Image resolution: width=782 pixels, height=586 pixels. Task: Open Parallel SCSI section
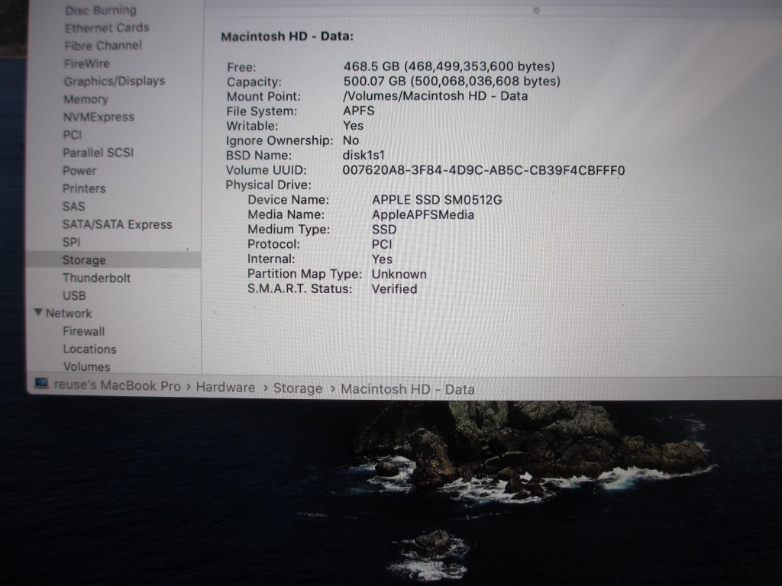(x=99, y=153)
